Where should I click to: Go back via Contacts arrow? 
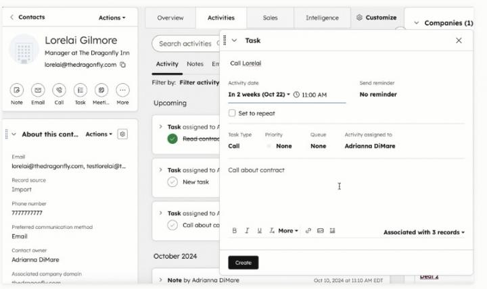tap(11, 18)
